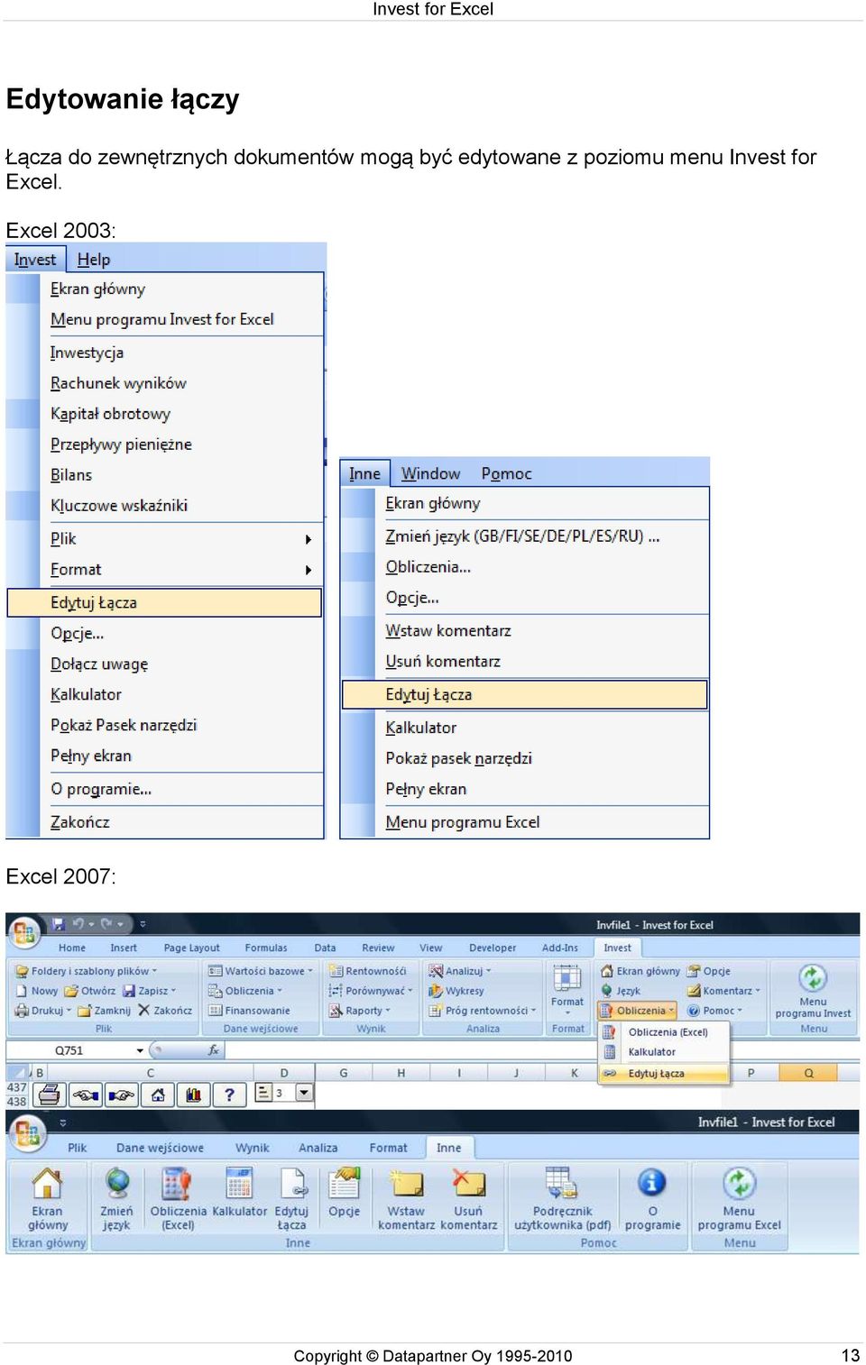The height and width of the screenshot is (1365, 866).
Task: Click the Nowy document icon
Action: click(x=22, y=991)
